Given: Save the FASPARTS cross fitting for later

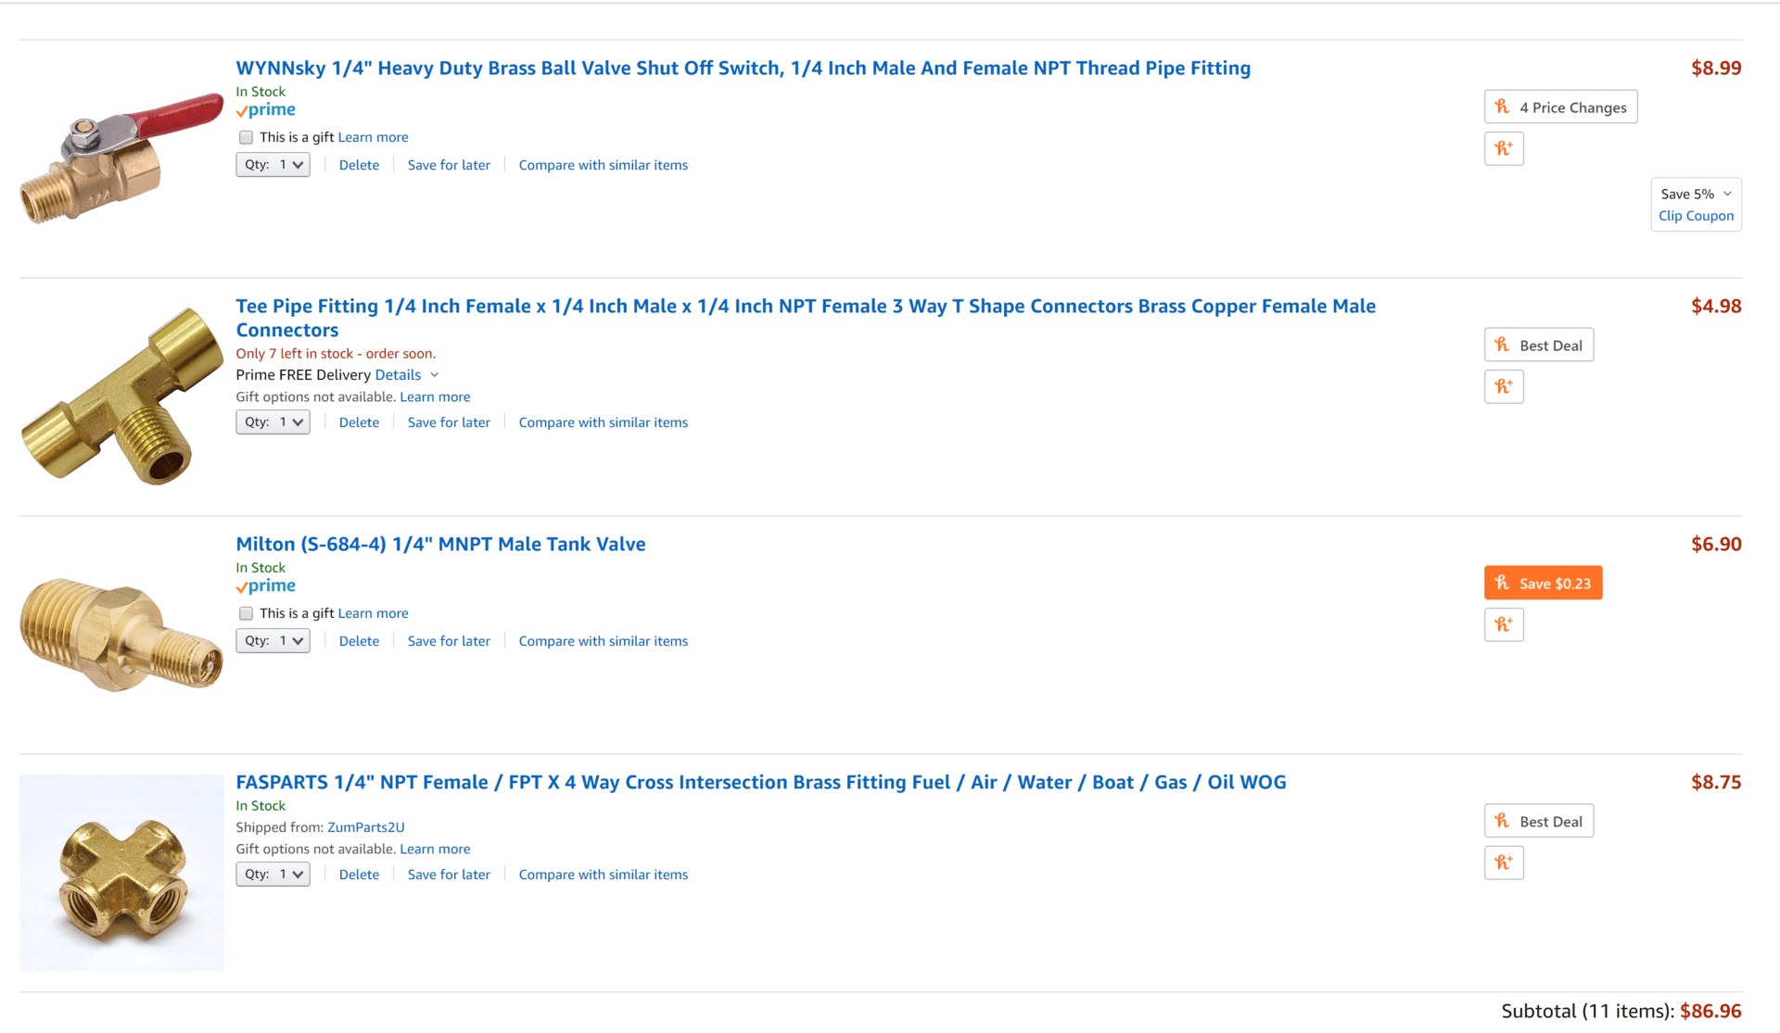Looking at the screenshot, I should tap(449, 875).
